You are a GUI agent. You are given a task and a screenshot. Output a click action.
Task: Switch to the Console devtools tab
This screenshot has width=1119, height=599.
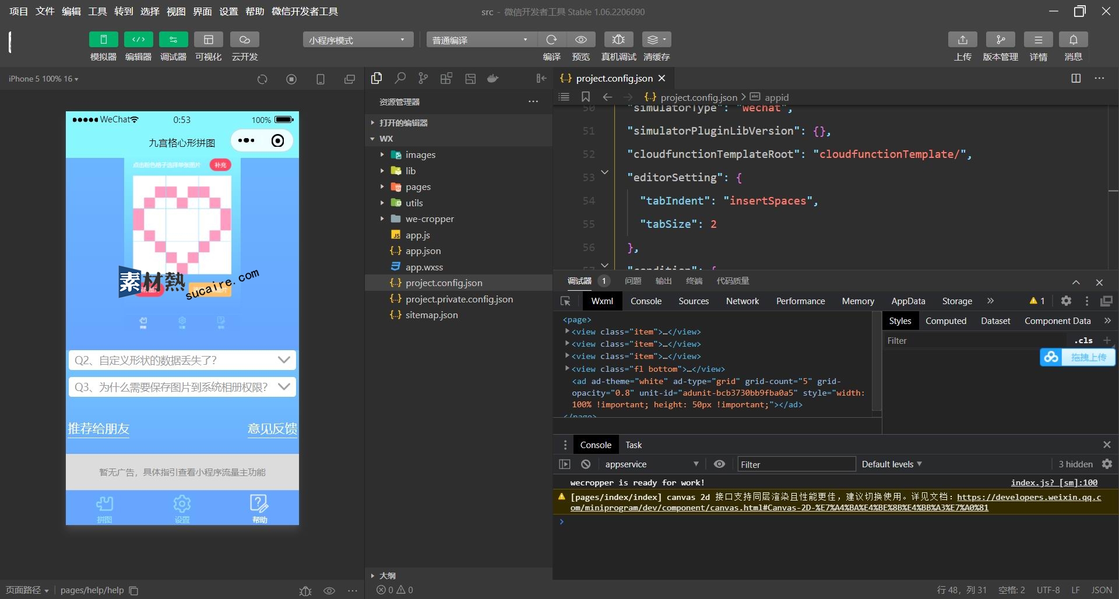(646, 301)
